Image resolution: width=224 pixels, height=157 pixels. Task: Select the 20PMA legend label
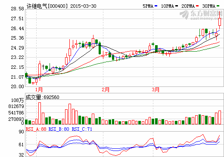(x=188, y=6)
